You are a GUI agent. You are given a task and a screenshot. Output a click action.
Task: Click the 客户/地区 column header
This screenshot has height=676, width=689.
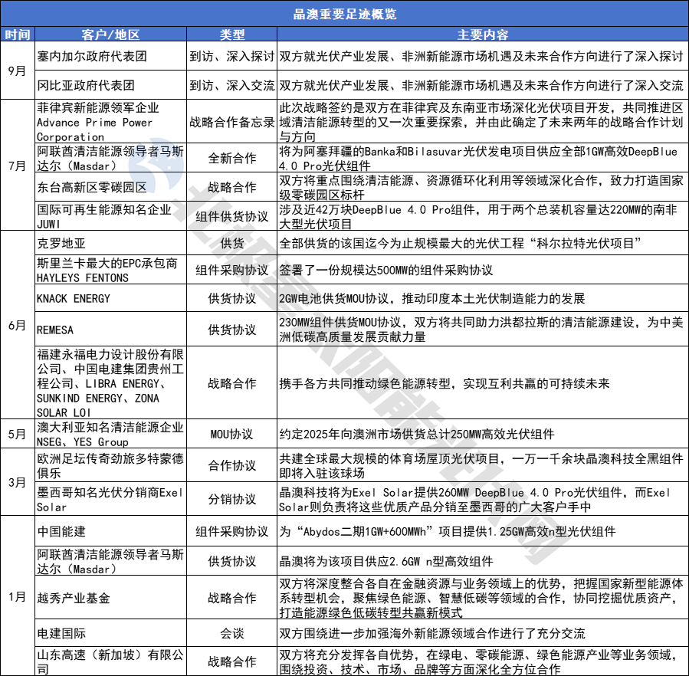tap(110, 34)
